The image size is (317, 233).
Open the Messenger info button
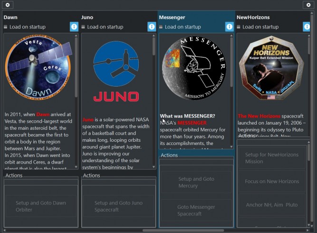[229, 27]
